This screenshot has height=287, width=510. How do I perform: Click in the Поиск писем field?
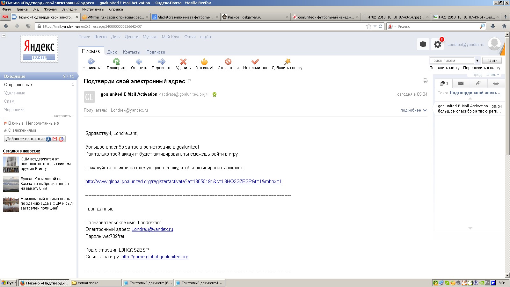coord(452,60)
